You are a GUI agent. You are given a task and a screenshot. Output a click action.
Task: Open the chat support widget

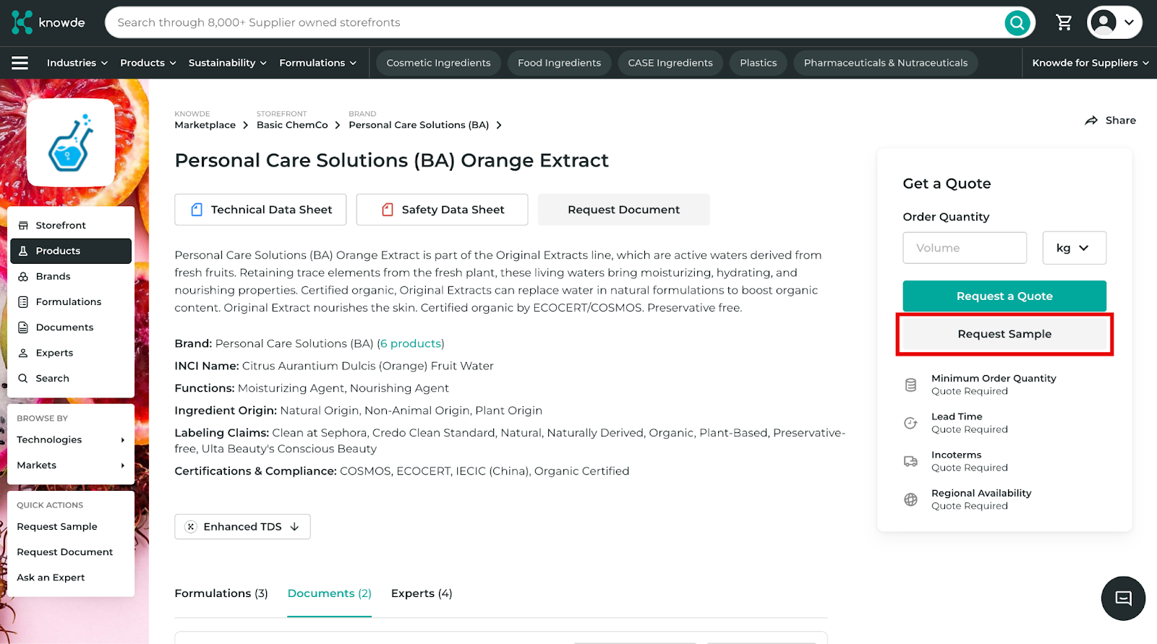pos(1123,598)
